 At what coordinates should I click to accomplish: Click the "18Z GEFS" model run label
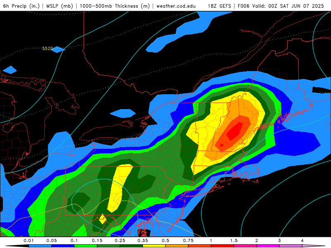[219, 6]
